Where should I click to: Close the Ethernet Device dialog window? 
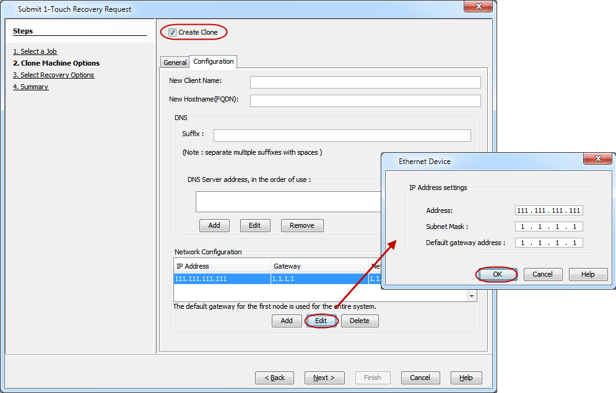[x=598, y=159]
